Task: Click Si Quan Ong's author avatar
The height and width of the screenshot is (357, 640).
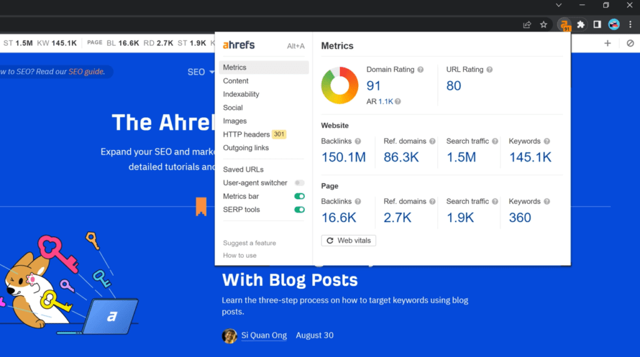Action: pyautogui.click(x=229, y=336)
